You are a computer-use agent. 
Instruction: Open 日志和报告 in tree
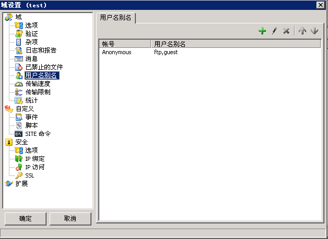41,51
